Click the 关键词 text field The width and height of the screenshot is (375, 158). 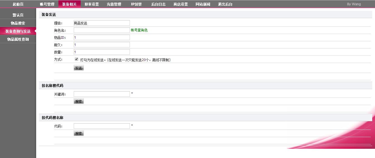click(102, 94)
